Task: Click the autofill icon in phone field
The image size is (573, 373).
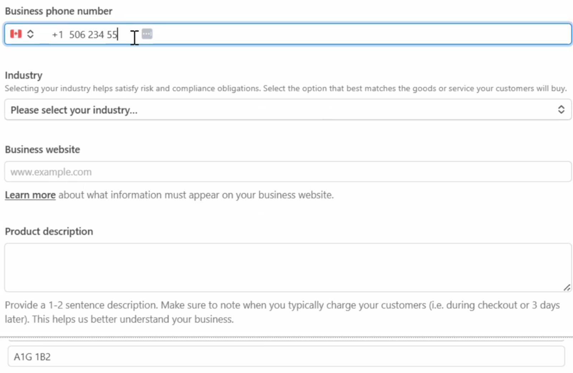Action: tap(147, 34)
